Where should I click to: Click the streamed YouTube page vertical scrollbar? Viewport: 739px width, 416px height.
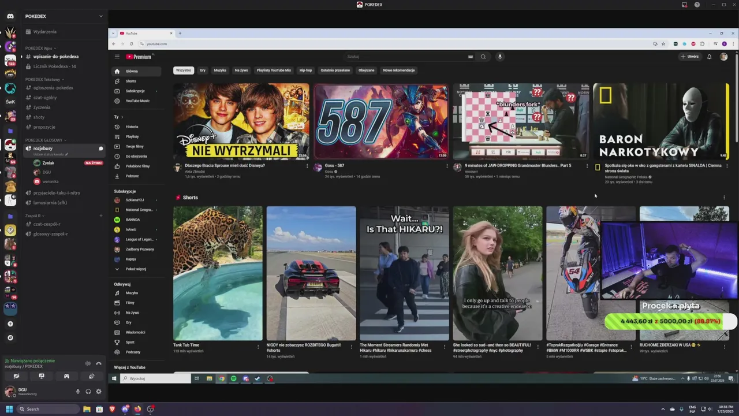[736, 97]
